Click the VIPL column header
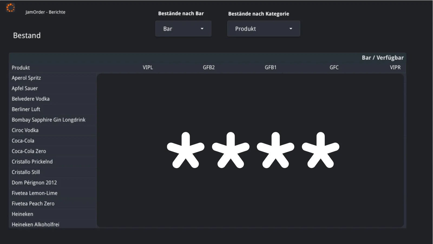Screen dimensions: 433x244 click(x=148, y=67)
